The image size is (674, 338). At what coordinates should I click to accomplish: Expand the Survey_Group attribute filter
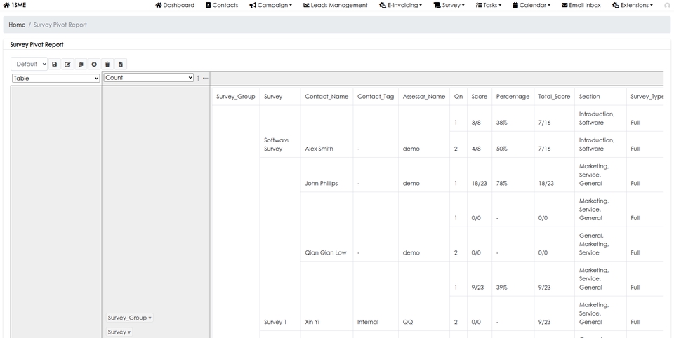coord(129,318)
